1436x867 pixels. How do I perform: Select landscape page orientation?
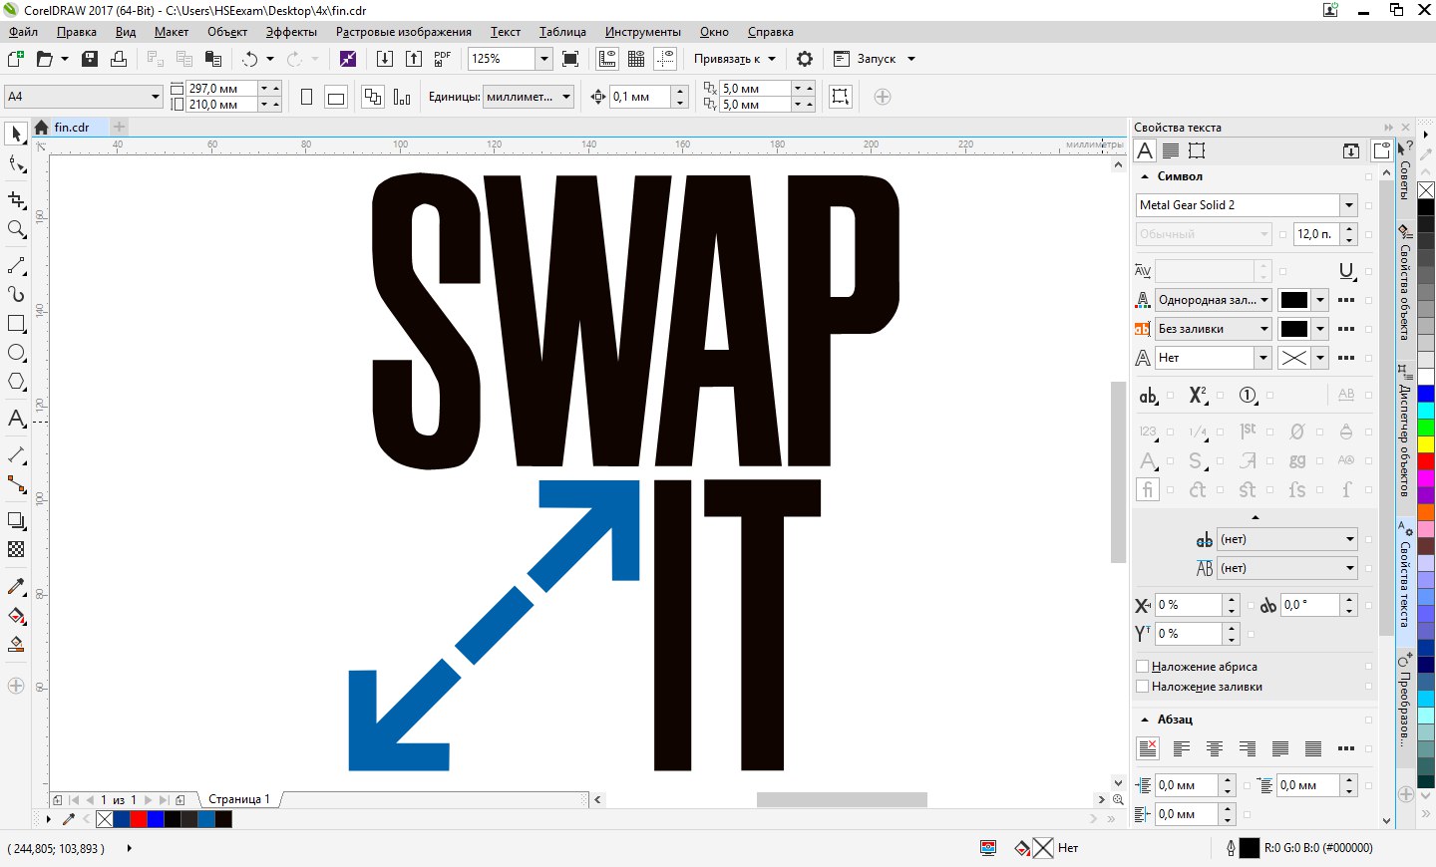tap(336, 97)
